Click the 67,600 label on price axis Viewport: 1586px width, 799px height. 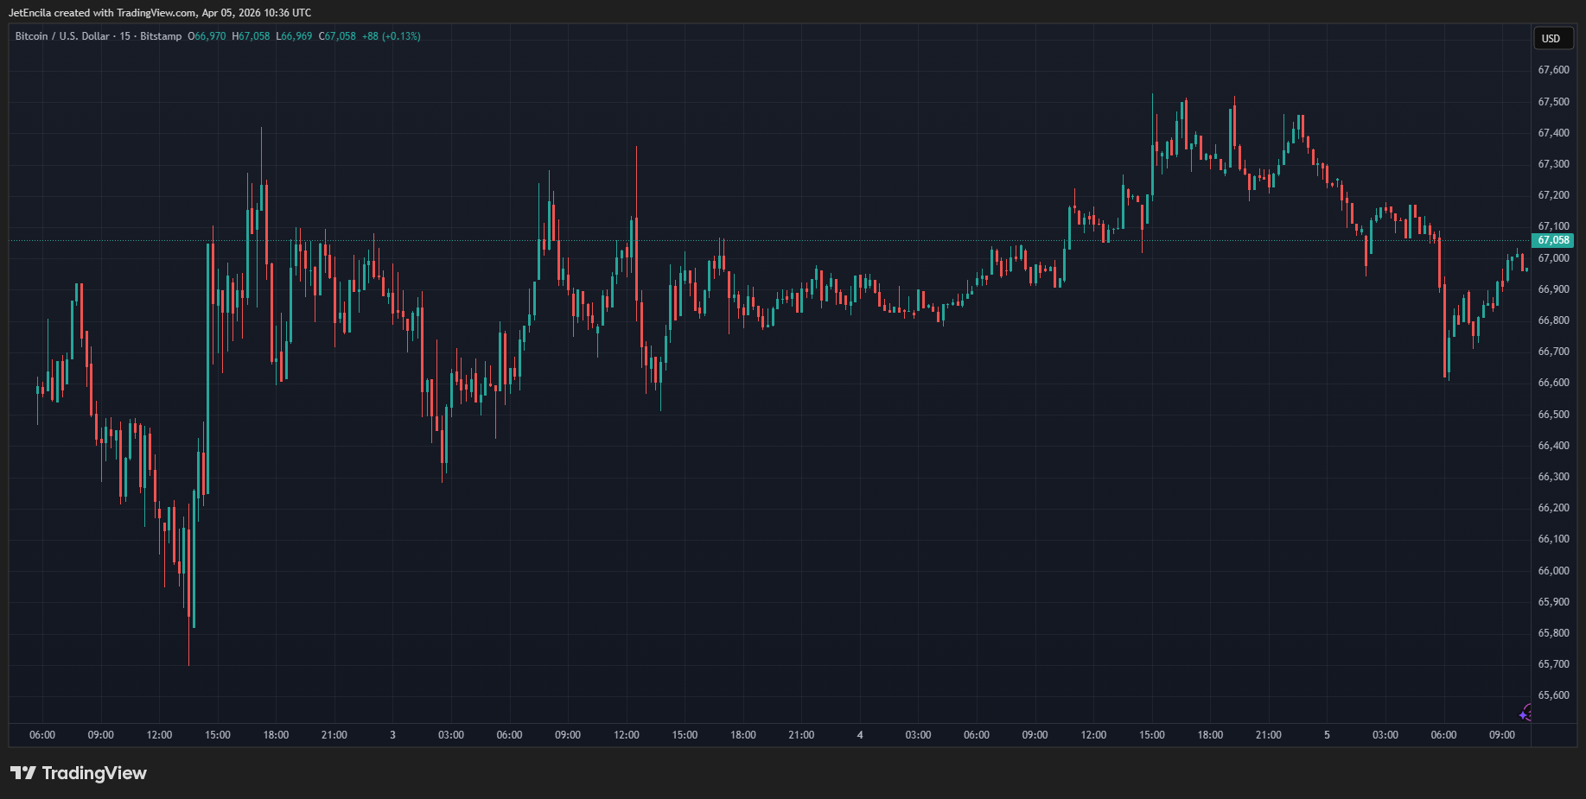tap(1553, 70)
